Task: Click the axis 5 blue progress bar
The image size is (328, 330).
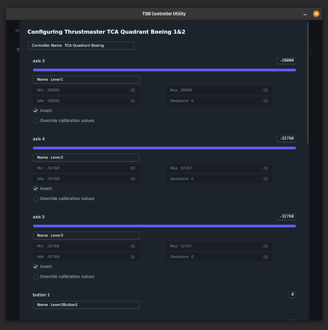Action: 165,226
